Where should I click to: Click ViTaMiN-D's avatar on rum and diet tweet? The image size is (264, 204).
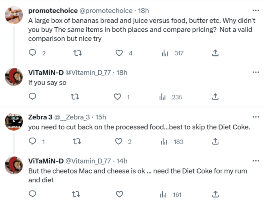[x=13, y=164]
